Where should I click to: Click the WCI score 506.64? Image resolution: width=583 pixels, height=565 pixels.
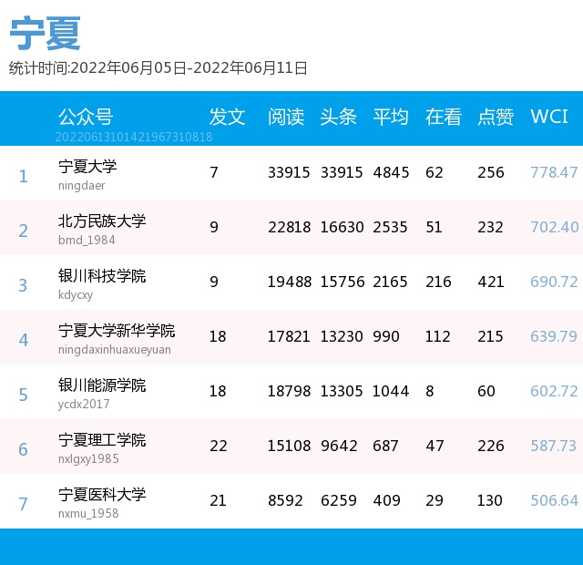click(554, 500)
